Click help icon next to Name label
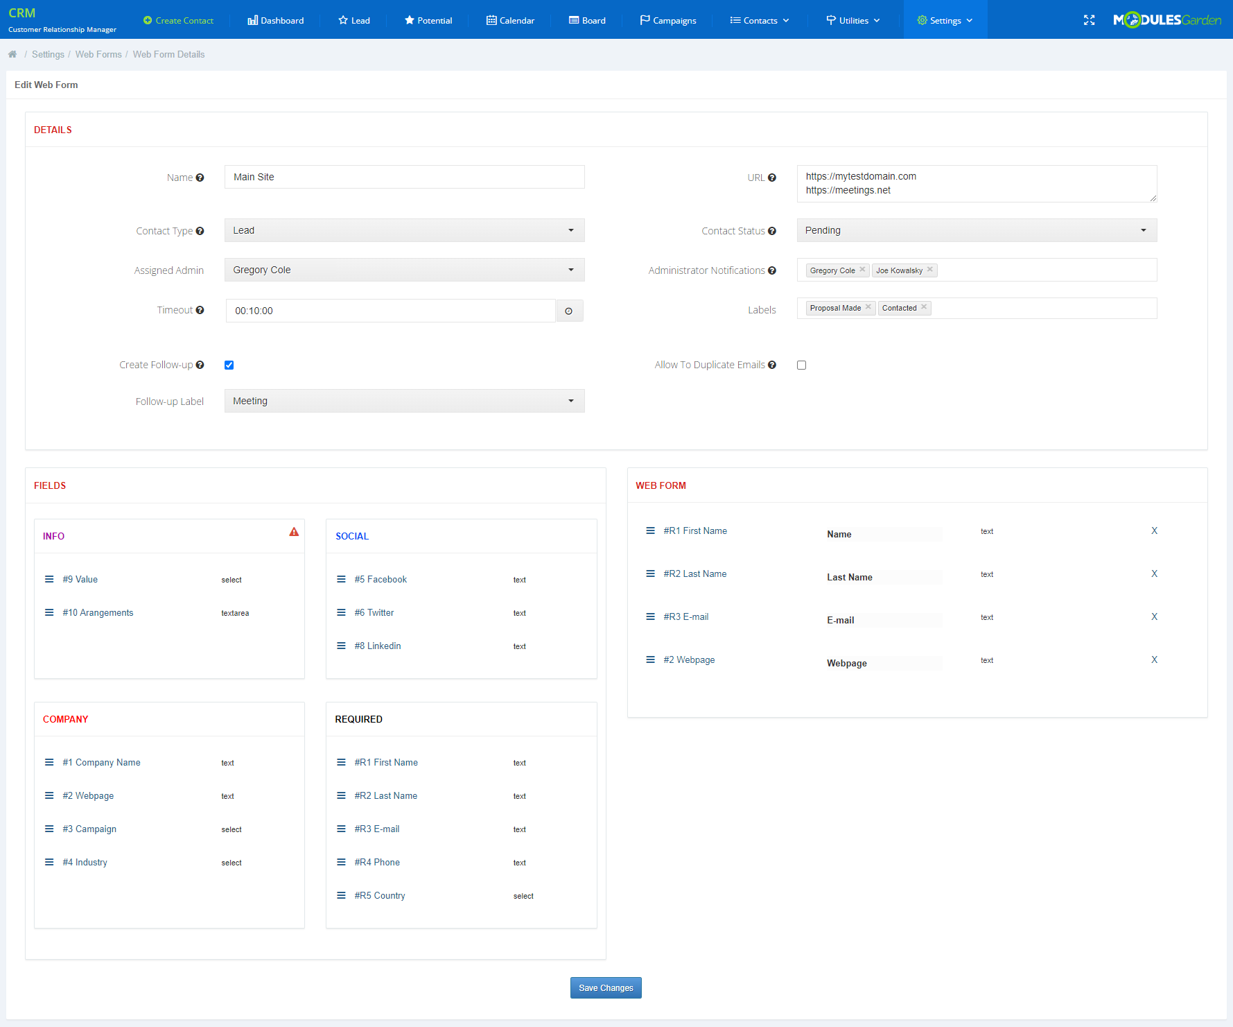 (200, 178)
